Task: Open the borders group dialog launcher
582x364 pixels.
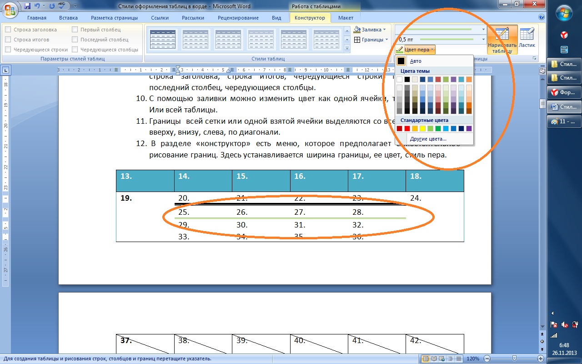Action: [x=534, y=59]
